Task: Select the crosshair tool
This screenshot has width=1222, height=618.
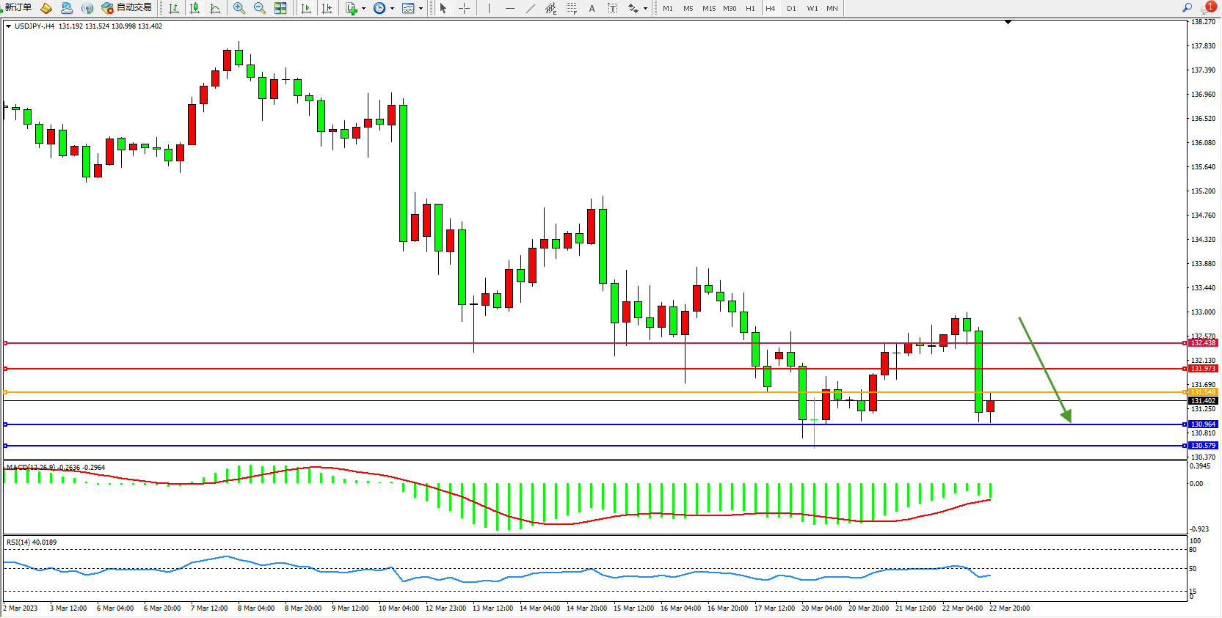Action: [x=465, y=8]
